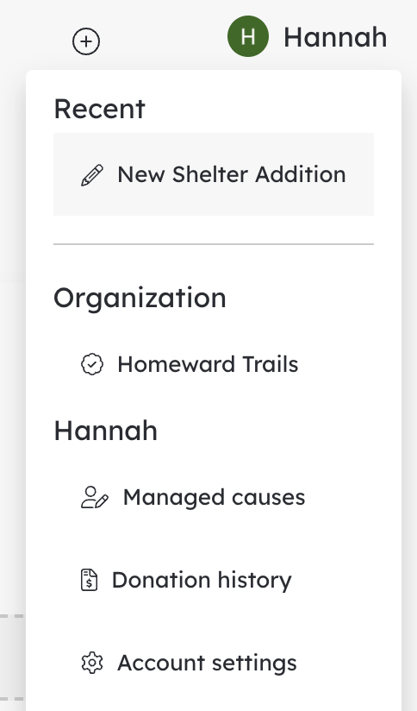Screen dimensions: 417x711
Task: View Donation history
Action: [x=202, y=581]
